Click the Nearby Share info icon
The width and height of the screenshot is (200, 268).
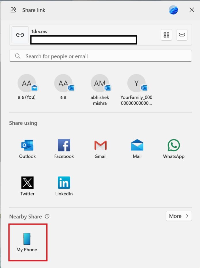point(47,217)
